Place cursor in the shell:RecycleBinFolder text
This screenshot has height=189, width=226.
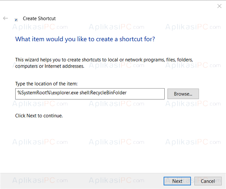point(103,93)
